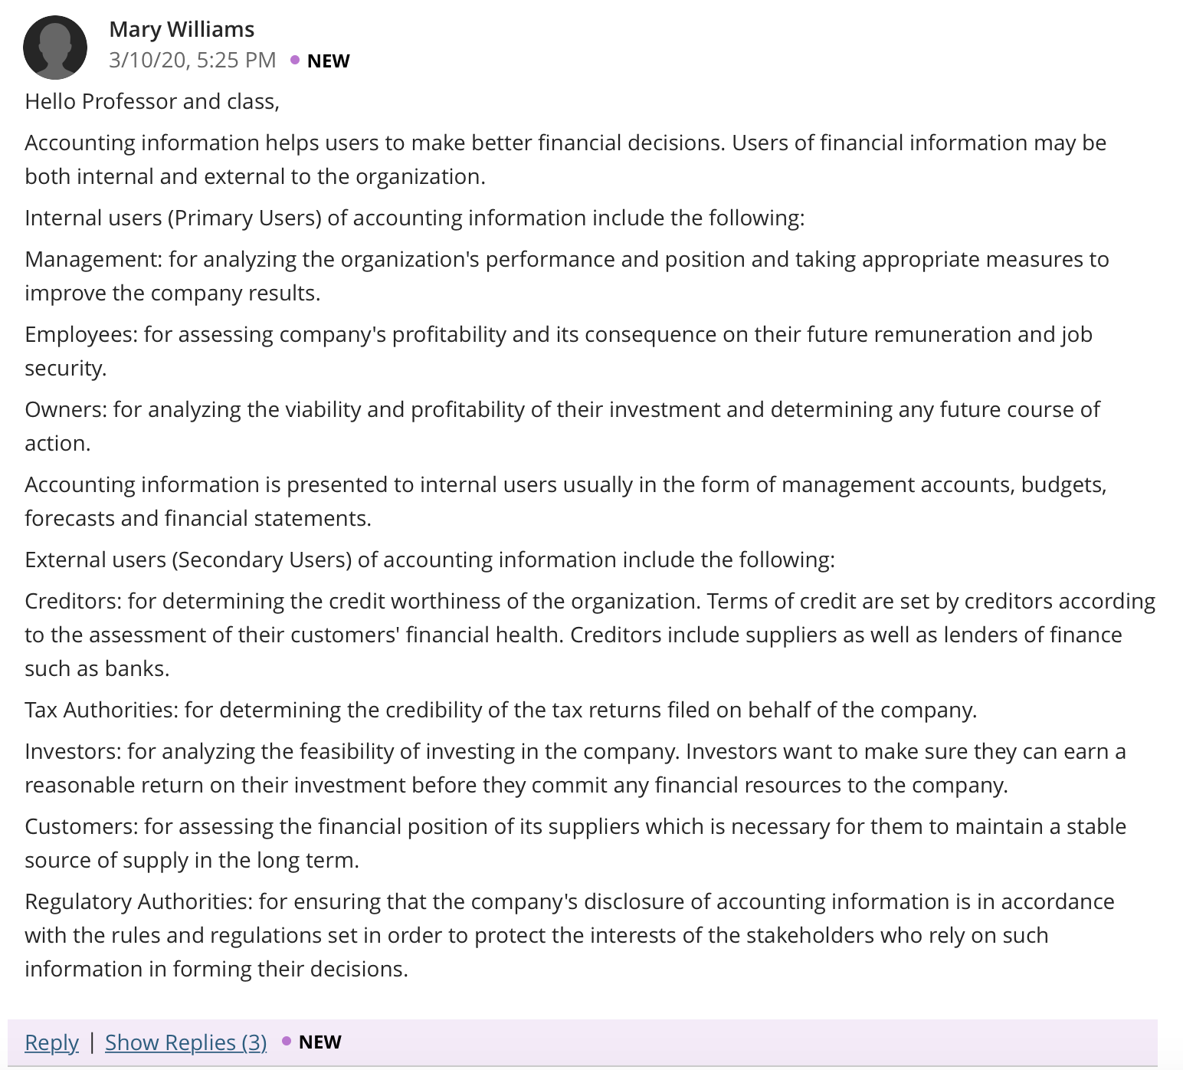1183x1070 pixels.
Task: Click the word 'Employees:' in the post
Action: coord(81,335)
